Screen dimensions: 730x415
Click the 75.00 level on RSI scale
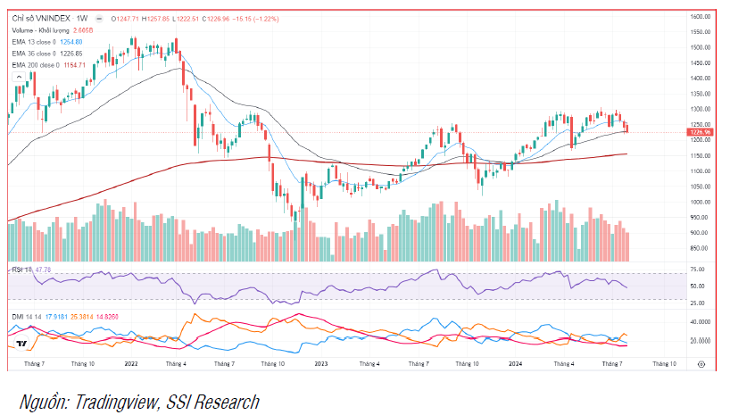coord(697,270)
